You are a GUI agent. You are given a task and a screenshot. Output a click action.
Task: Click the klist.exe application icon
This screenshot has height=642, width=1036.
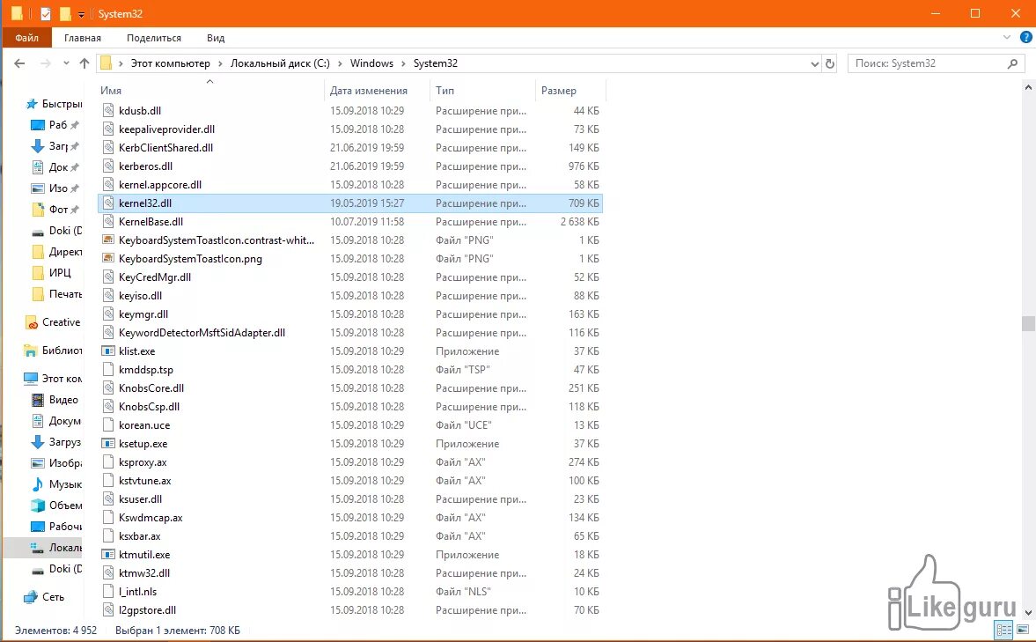108,351
